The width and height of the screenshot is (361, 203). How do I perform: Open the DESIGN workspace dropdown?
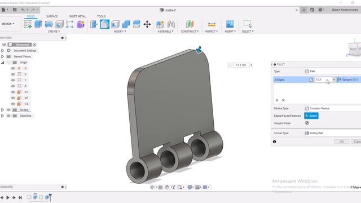point(8,24)
